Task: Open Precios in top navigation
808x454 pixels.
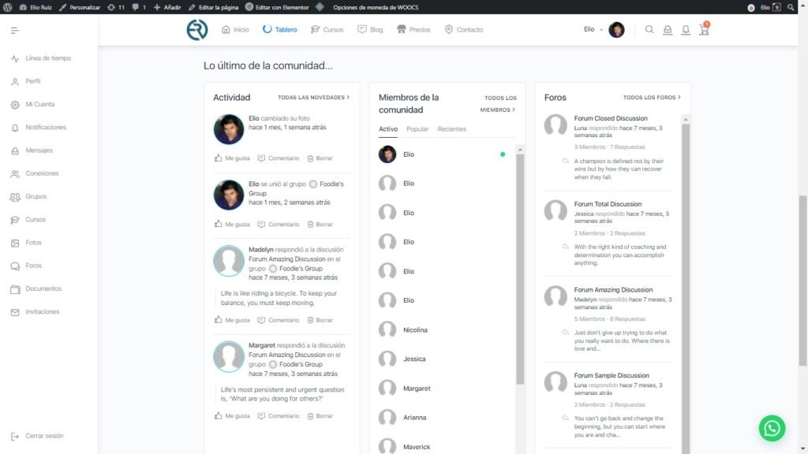Action: (x=413, y=29)
